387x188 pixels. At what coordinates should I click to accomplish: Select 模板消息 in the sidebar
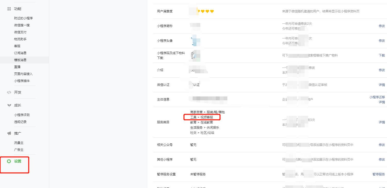pos(20,60)
